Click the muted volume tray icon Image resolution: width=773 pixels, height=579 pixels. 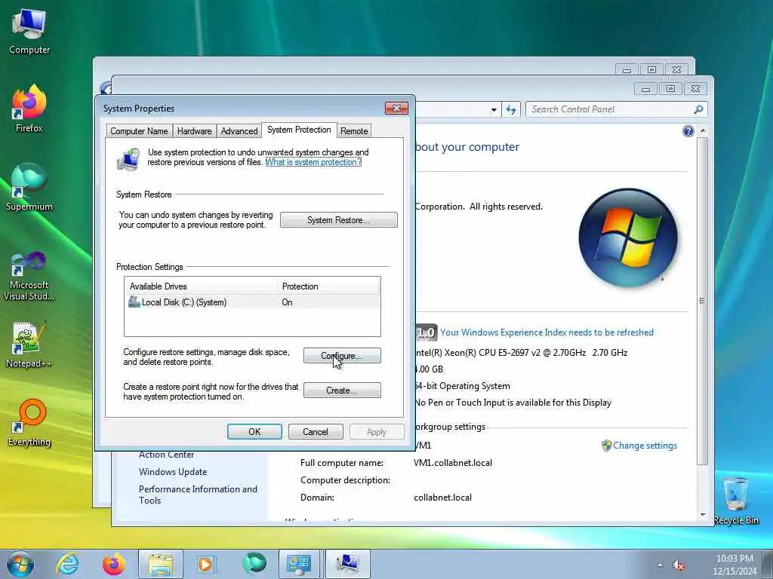[679, 565]
